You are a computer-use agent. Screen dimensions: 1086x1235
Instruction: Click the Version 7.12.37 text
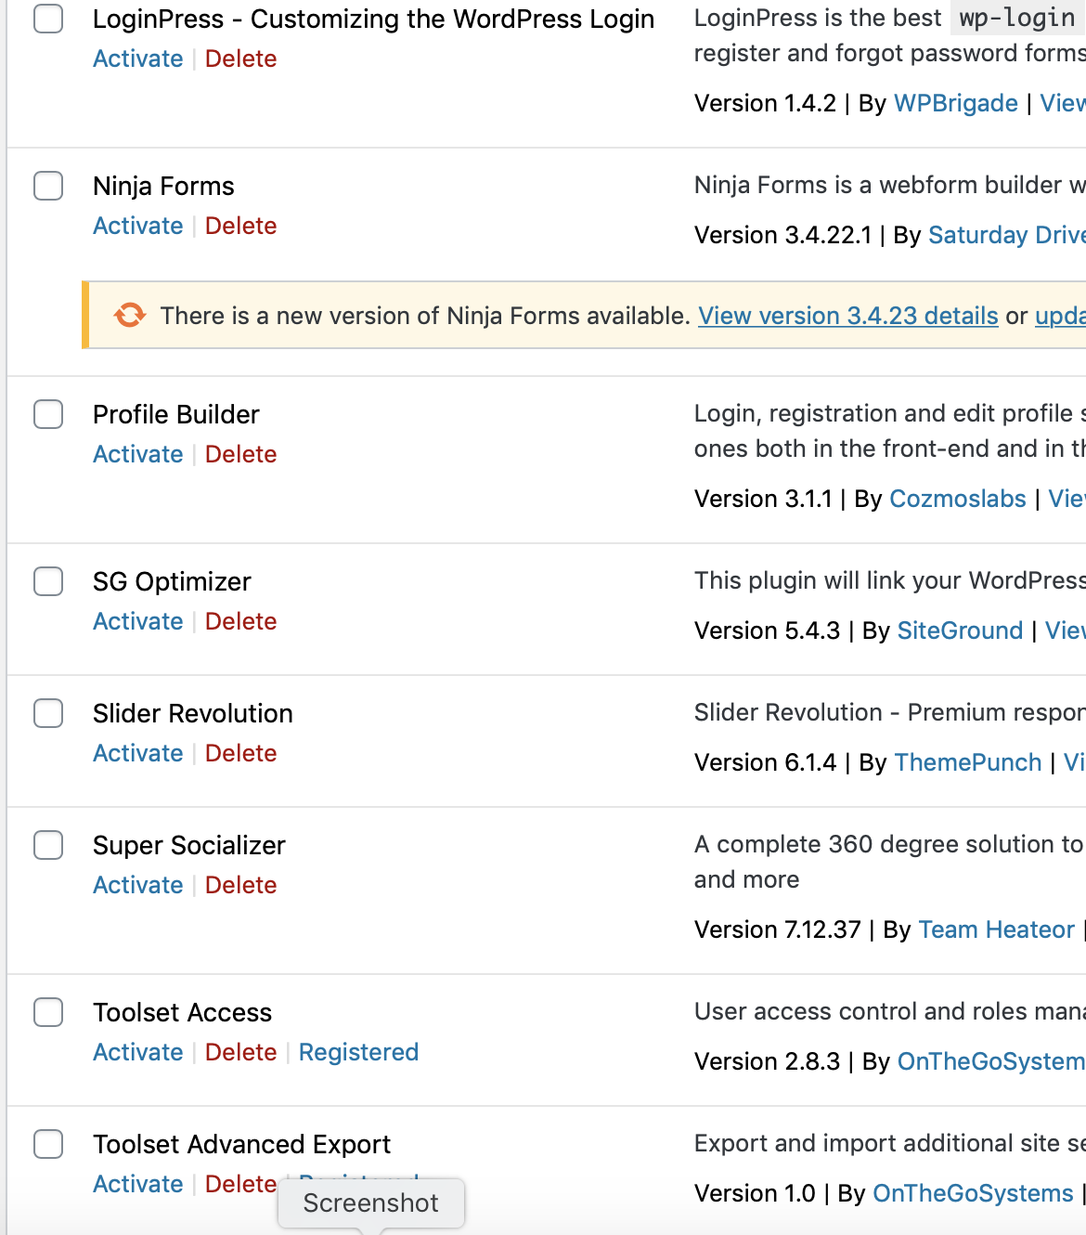[778, 929]
